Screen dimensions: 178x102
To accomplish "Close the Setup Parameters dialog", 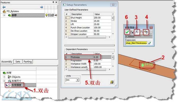I will pyautogui.click(x=113, y=5).
